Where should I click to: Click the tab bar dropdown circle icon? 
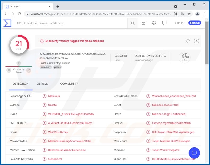coord(175,7)
